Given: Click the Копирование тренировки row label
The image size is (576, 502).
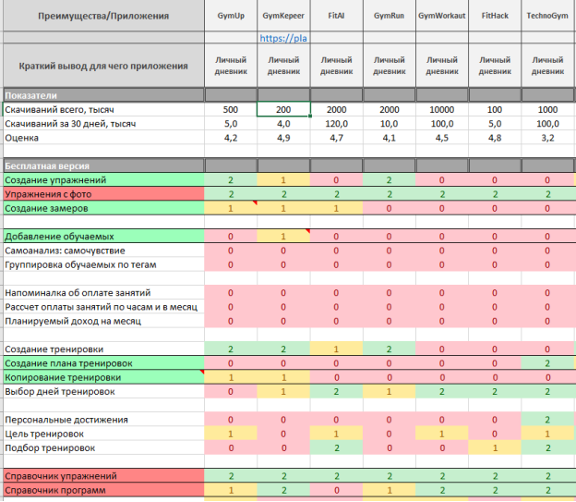Looking at the screenshot, I should click(x=103, y=377).
